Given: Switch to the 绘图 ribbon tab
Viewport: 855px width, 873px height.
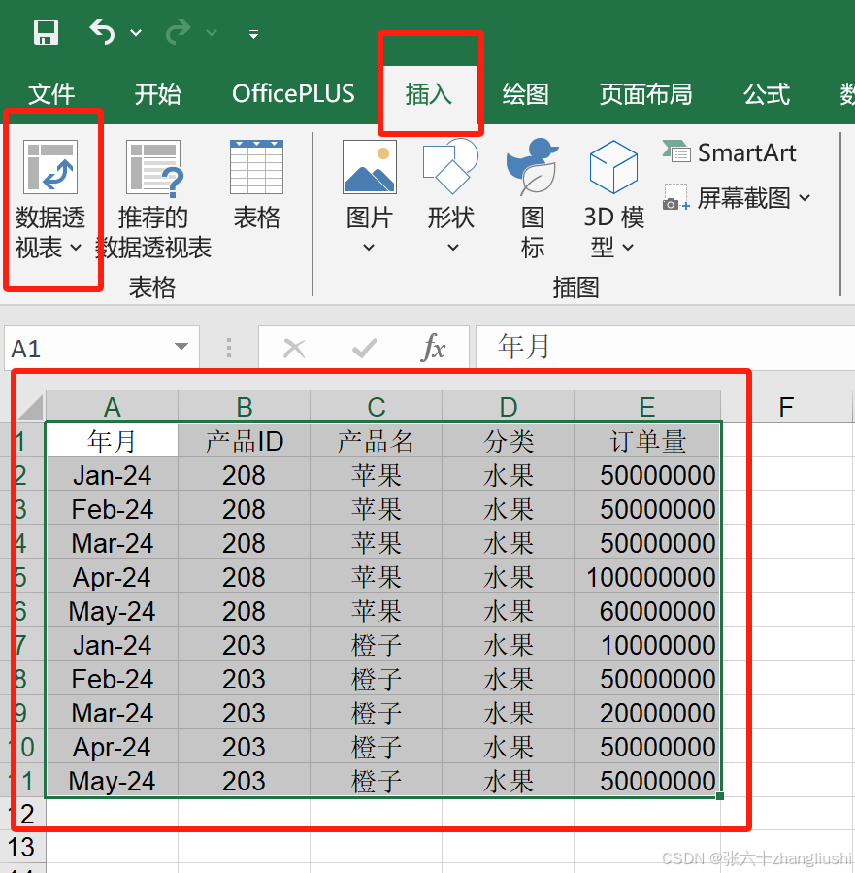Looking at the screenshot, I should (x=526, y=93).
